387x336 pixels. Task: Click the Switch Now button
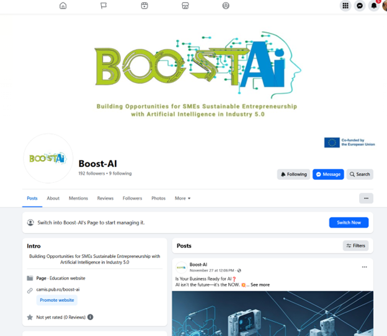(349, 223)
